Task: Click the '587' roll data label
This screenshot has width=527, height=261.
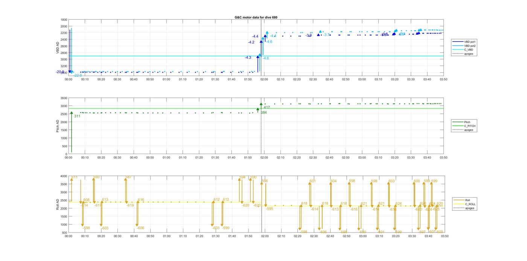Action: [x=128, y=177]
